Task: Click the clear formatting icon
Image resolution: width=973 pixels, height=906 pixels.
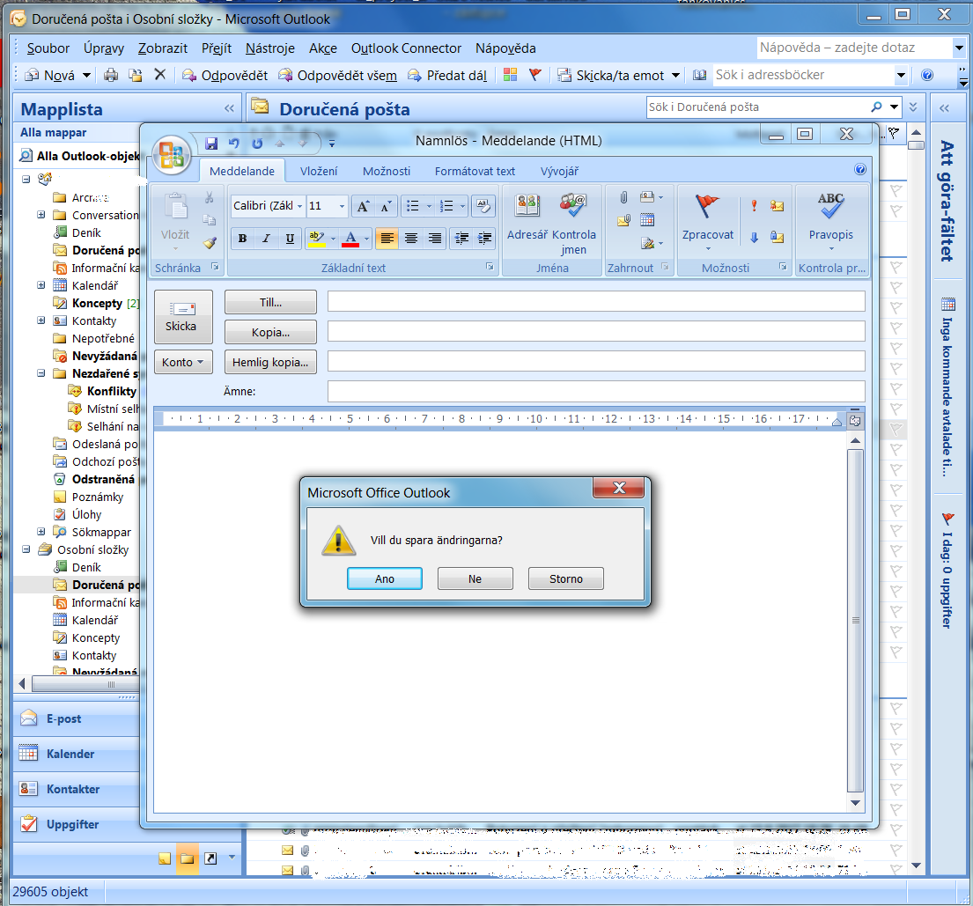Action: coord(483,206)
